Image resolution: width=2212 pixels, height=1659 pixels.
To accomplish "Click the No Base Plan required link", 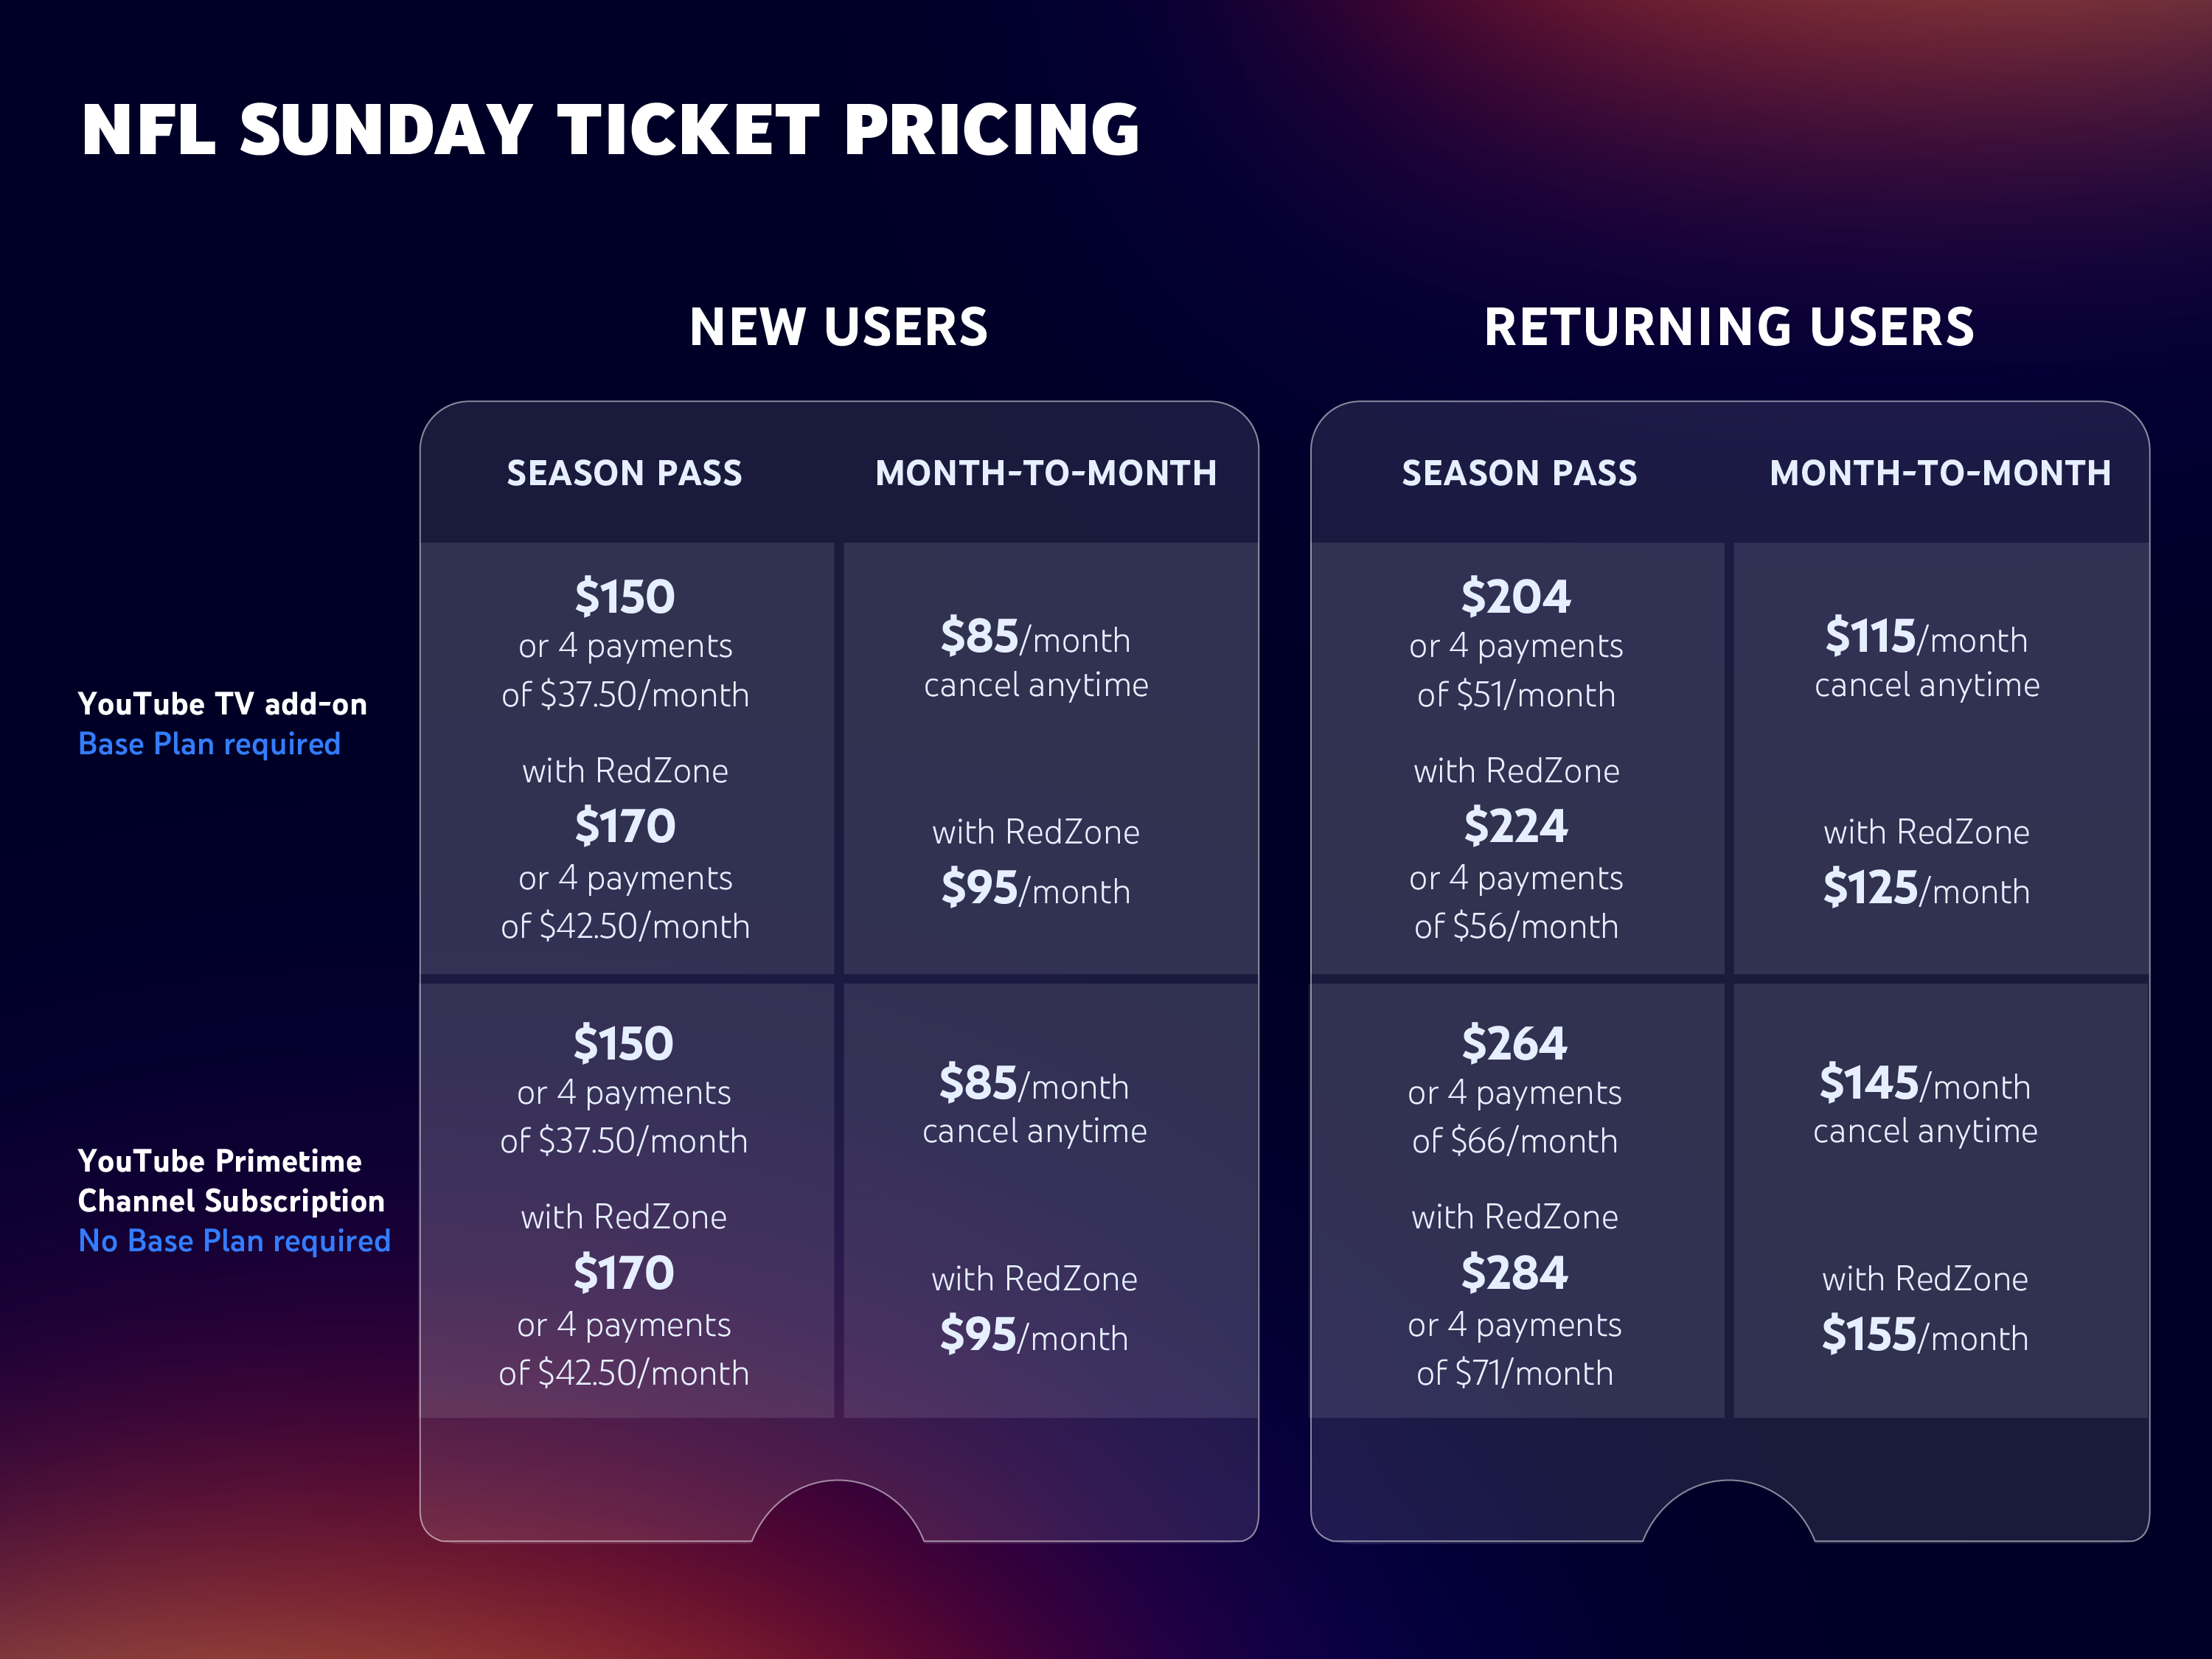I will point(234,1241).
